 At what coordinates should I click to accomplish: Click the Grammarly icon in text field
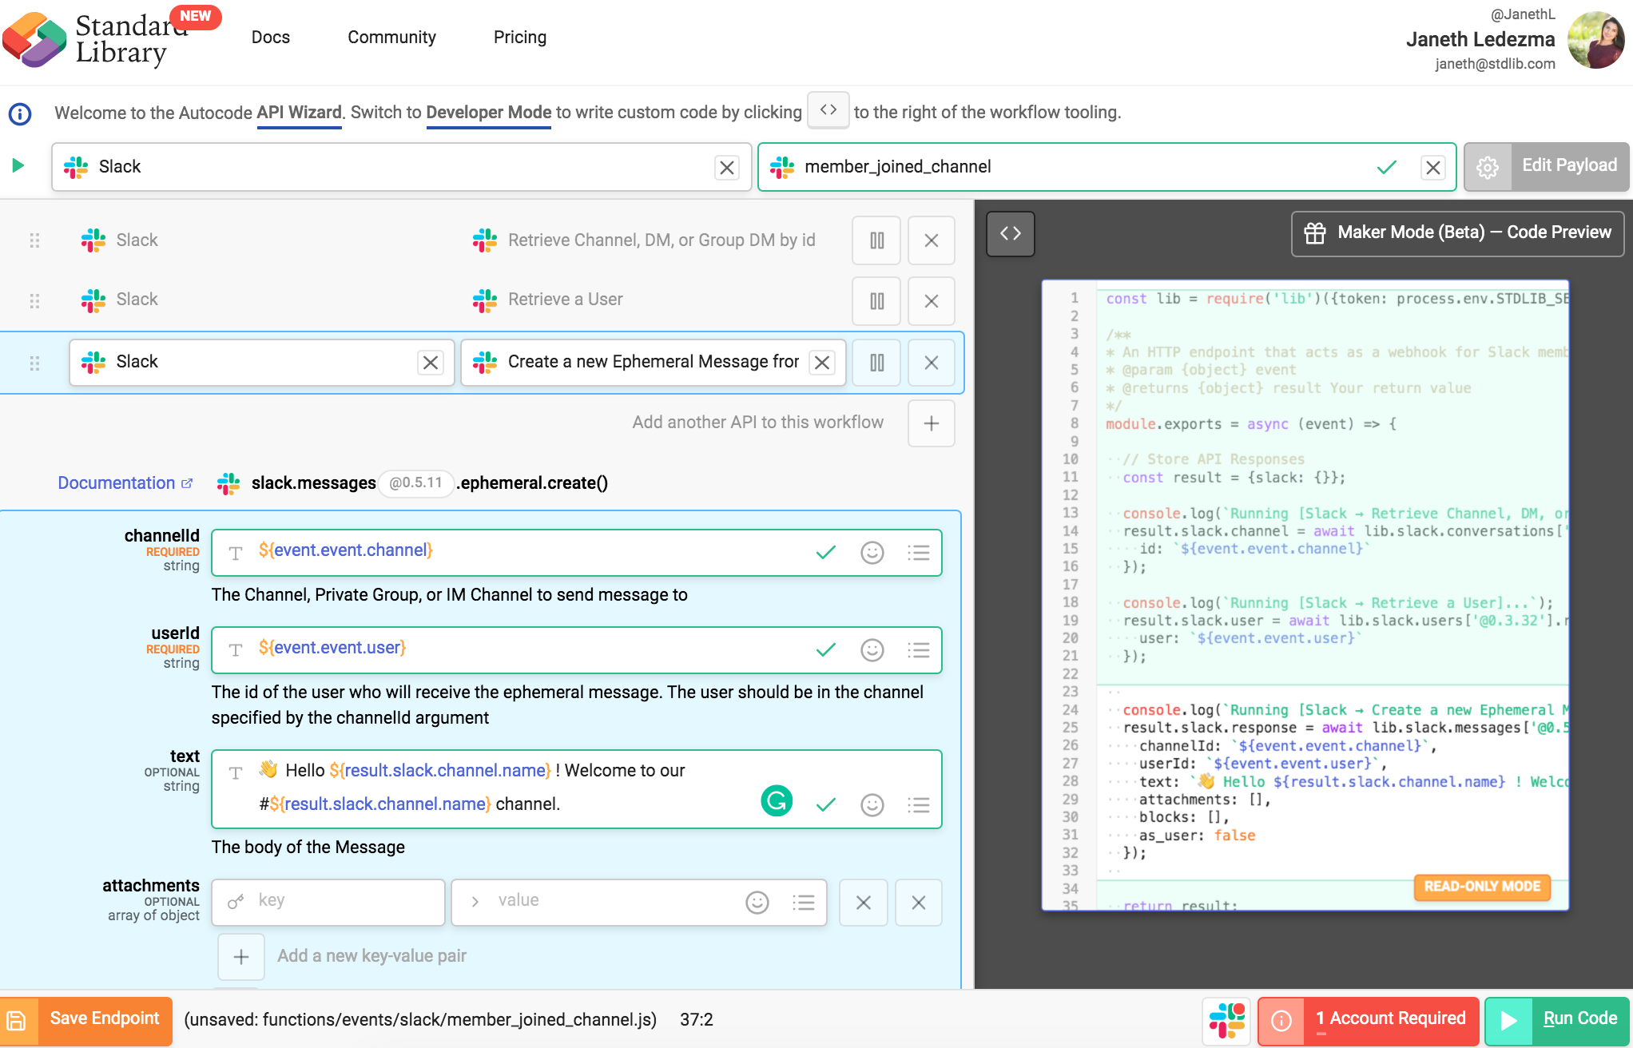[x=777, y=801]
